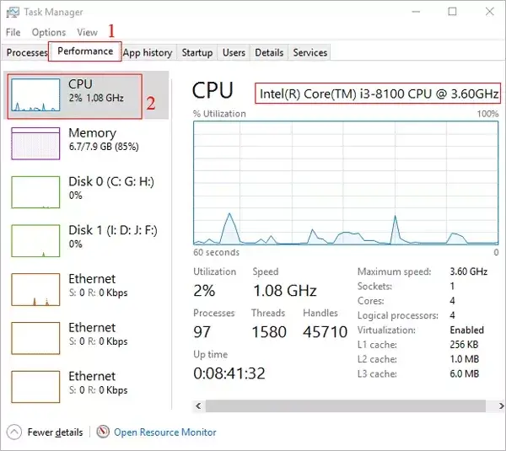The height and width of the screenshot is (451, 506).
Task: Open the Users tab
Action: (234, 52)
